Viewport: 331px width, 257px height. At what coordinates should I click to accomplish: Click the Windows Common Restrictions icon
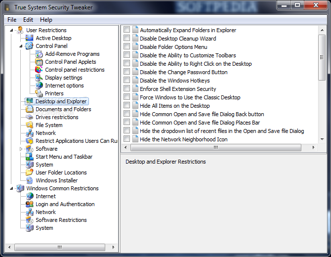click(20, 188)
